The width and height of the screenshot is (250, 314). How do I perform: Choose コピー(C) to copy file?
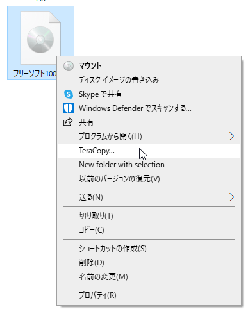(149, 230)
